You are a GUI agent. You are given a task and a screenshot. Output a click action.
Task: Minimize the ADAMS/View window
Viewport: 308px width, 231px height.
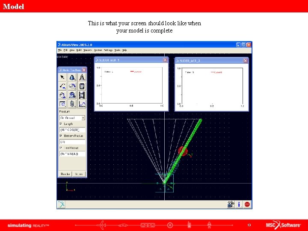coord(238,45)
